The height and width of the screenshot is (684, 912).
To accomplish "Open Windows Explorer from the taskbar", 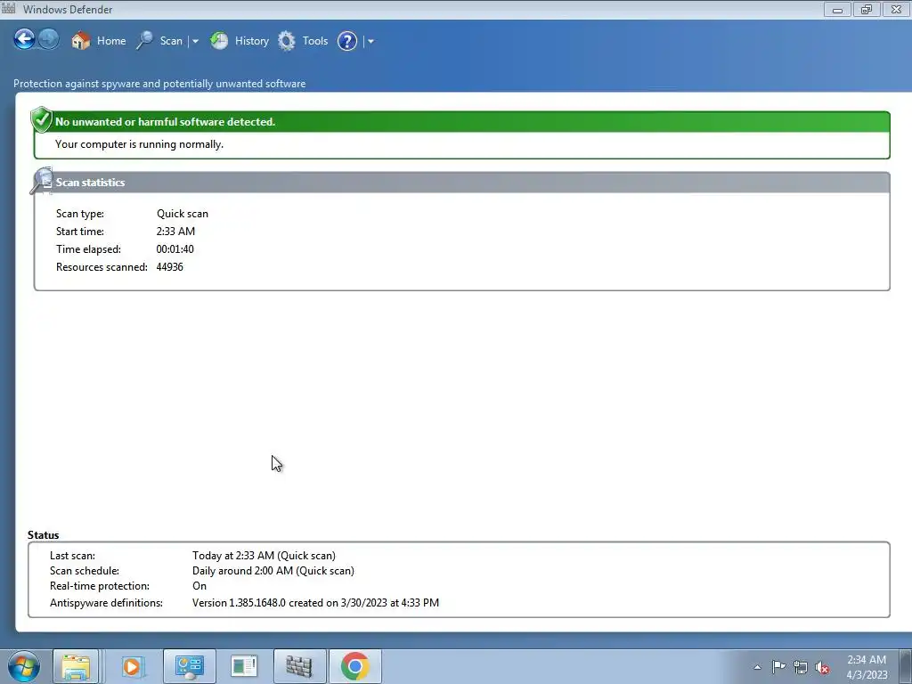I will [76, 666].
